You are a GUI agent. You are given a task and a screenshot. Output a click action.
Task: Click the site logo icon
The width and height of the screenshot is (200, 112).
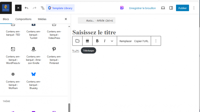point(6,8)
